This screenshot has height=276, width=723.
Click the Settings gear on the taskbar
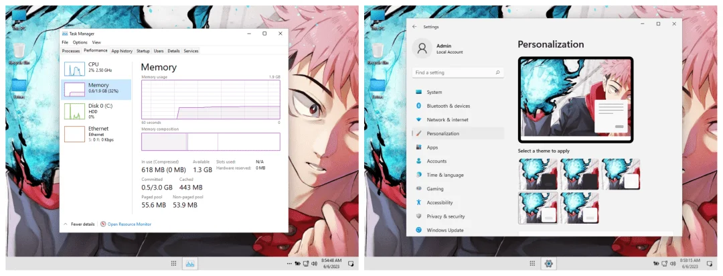click(548, 263)
